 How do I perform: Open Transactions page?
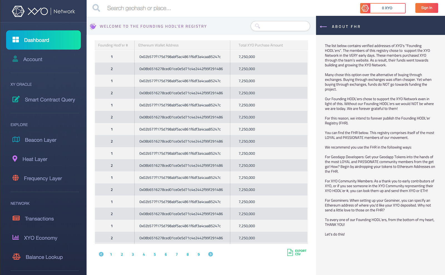click(39, 219)
